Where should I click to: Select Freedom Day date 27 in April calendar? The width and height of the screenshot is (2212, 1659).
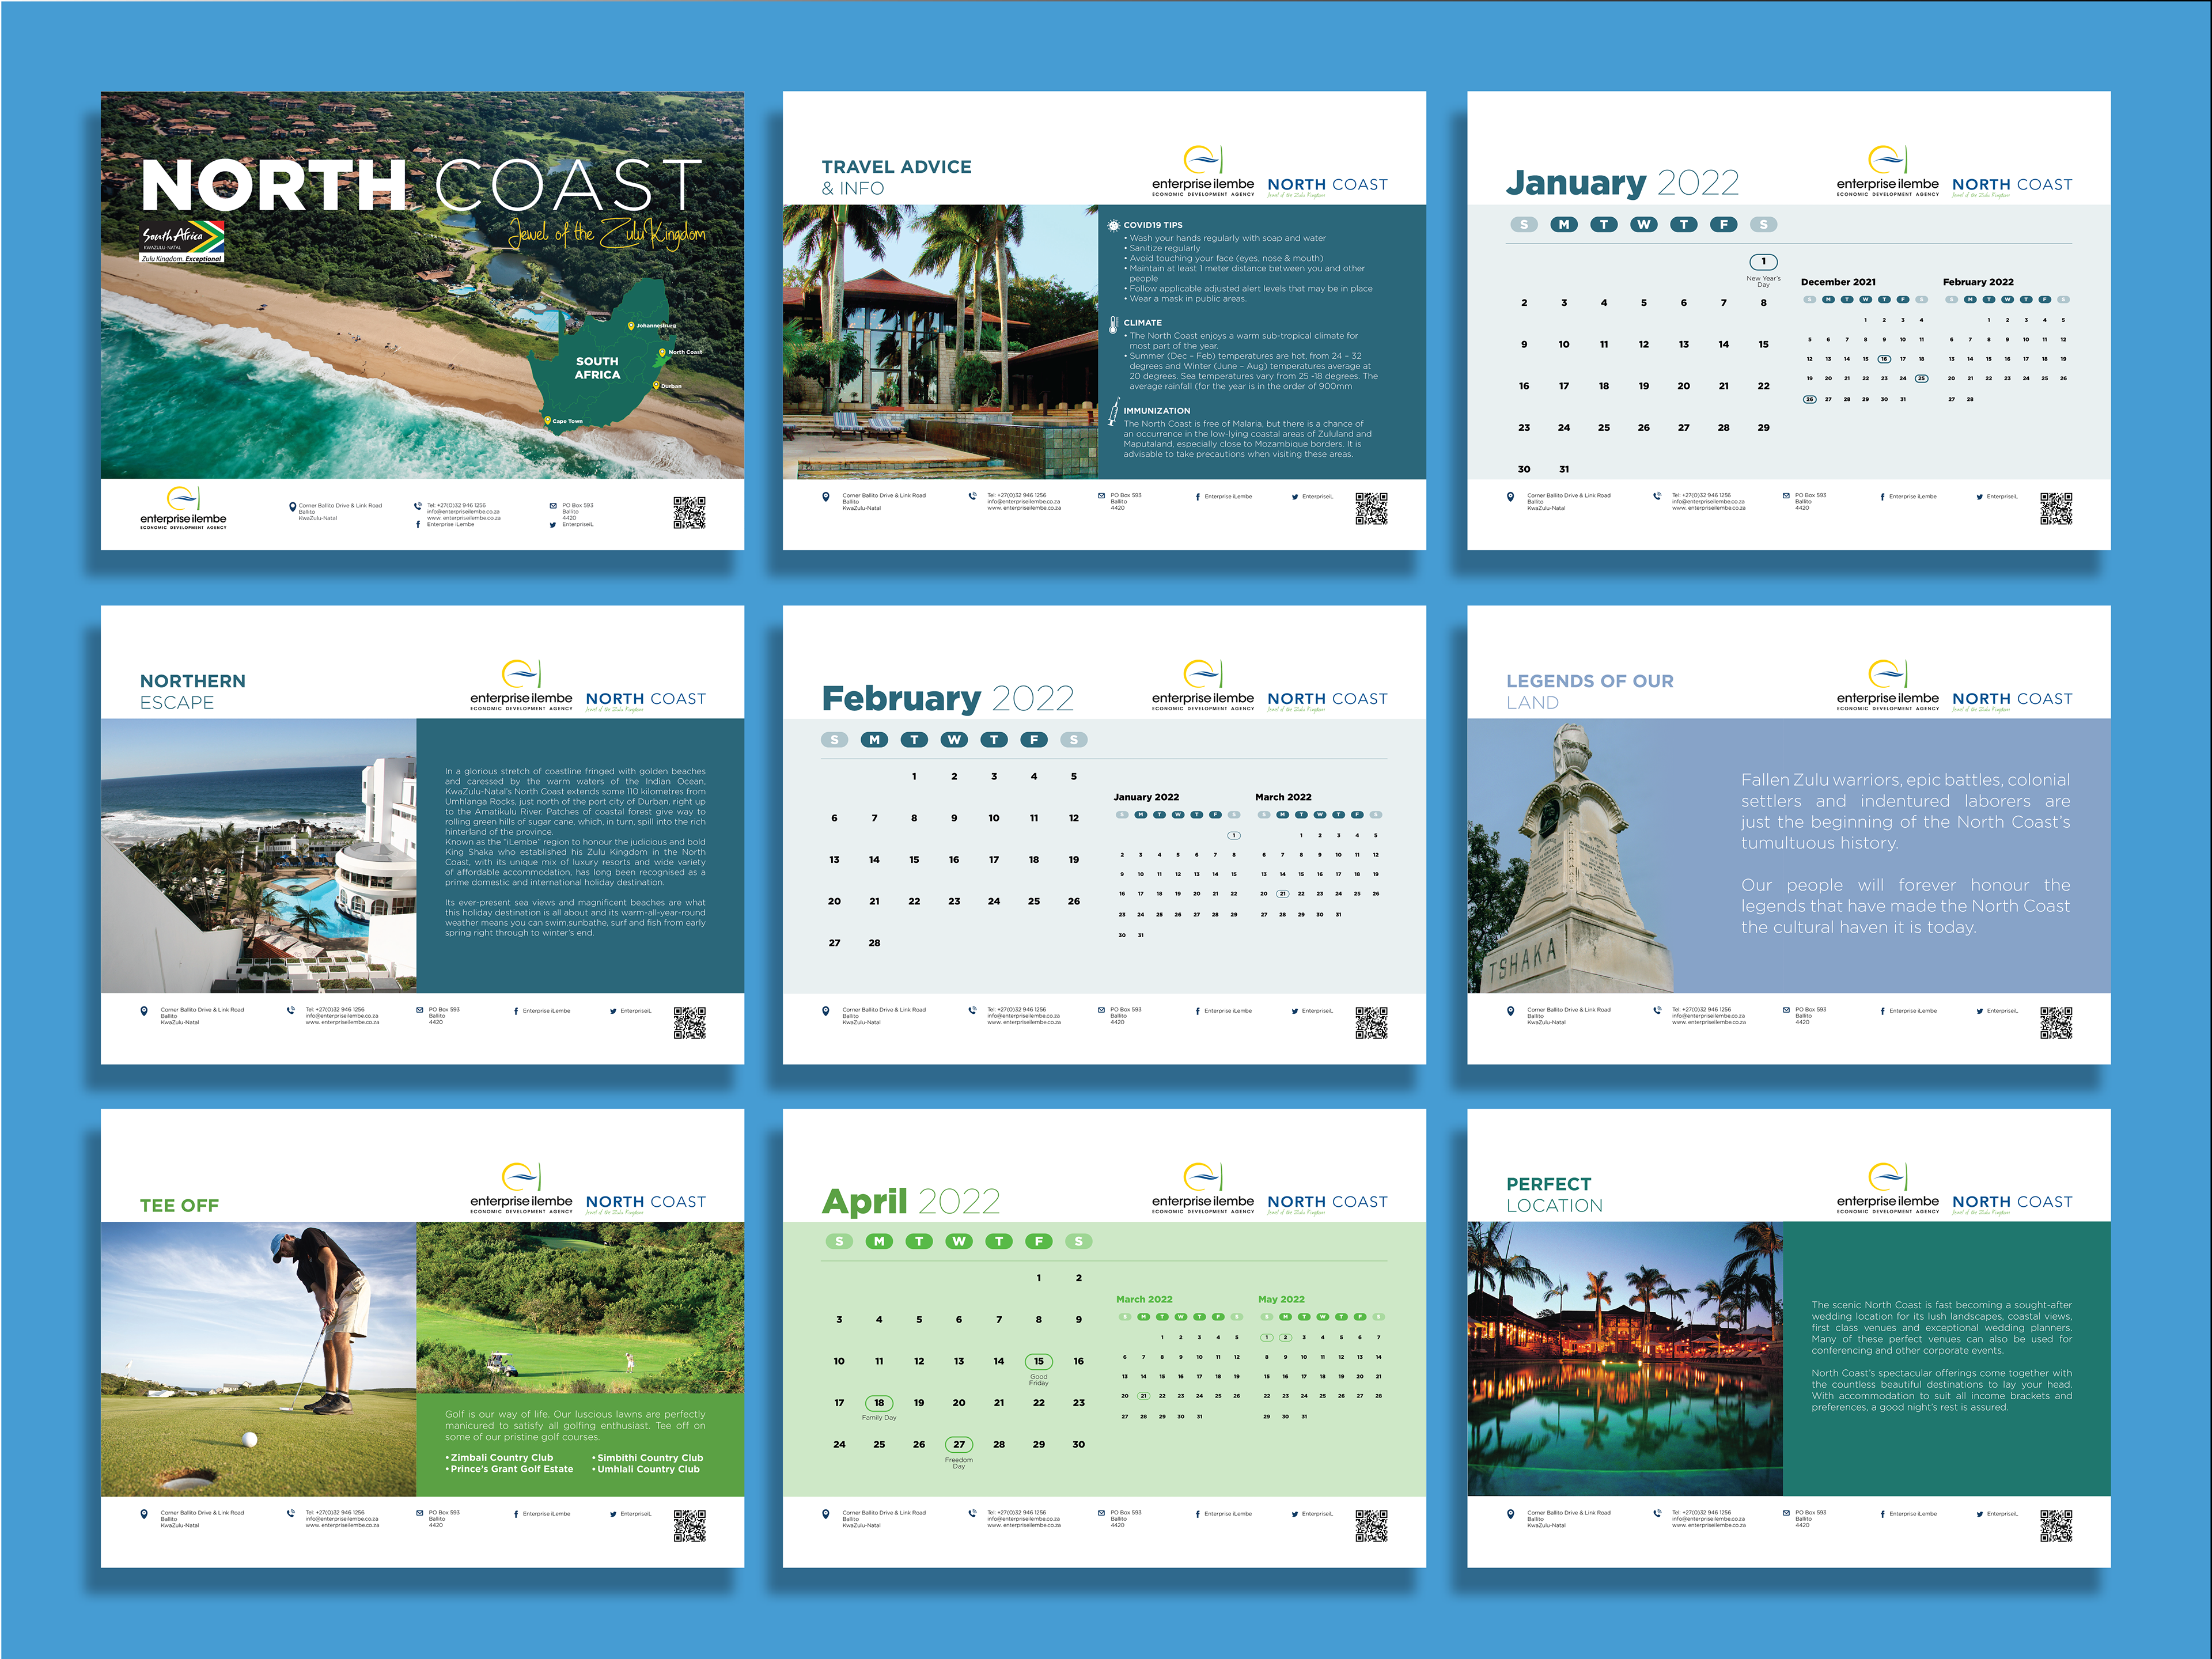pos(958,1444)
